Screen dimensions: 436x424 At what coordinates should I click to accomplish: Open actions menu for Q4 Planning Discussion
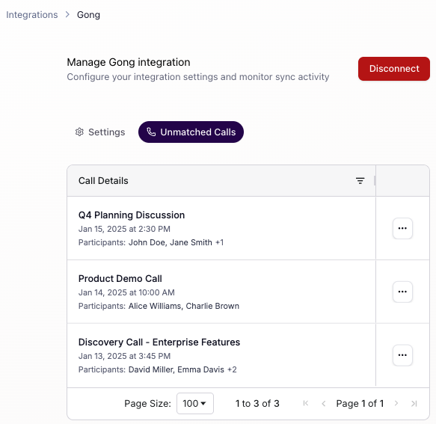pyautogui.click(x=402, y=228)
